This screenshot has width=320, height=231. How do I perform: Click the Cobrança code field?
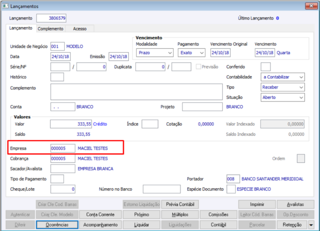click(x=63, y=158)
